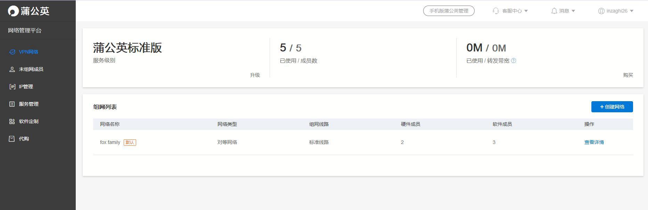Click the 5 / 5 member count
This screenshot has width=648, height=210.
[291, 48]
